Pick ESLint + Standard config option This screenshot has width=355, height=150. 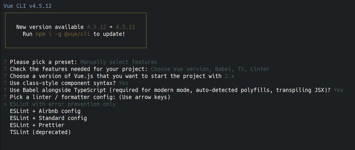click(48, 118)
